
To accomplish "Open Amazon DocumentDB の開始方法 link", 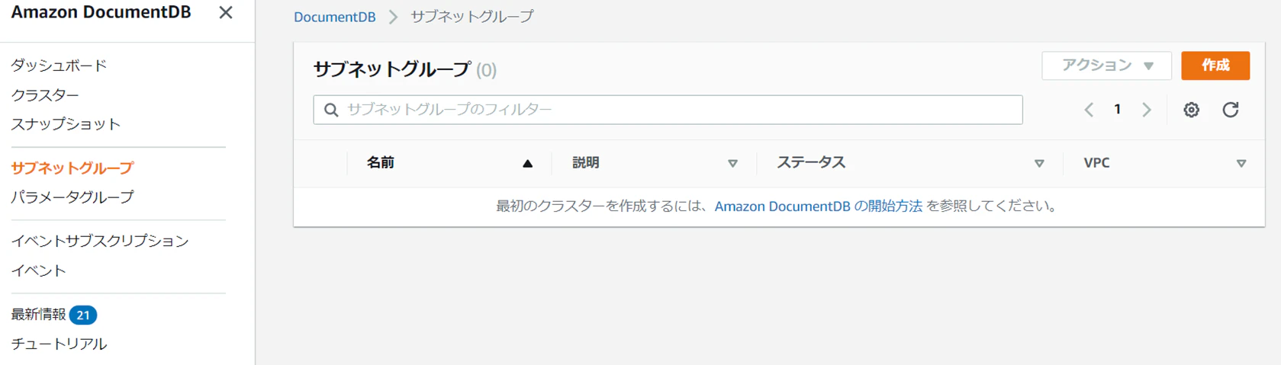I will [818, 206].
